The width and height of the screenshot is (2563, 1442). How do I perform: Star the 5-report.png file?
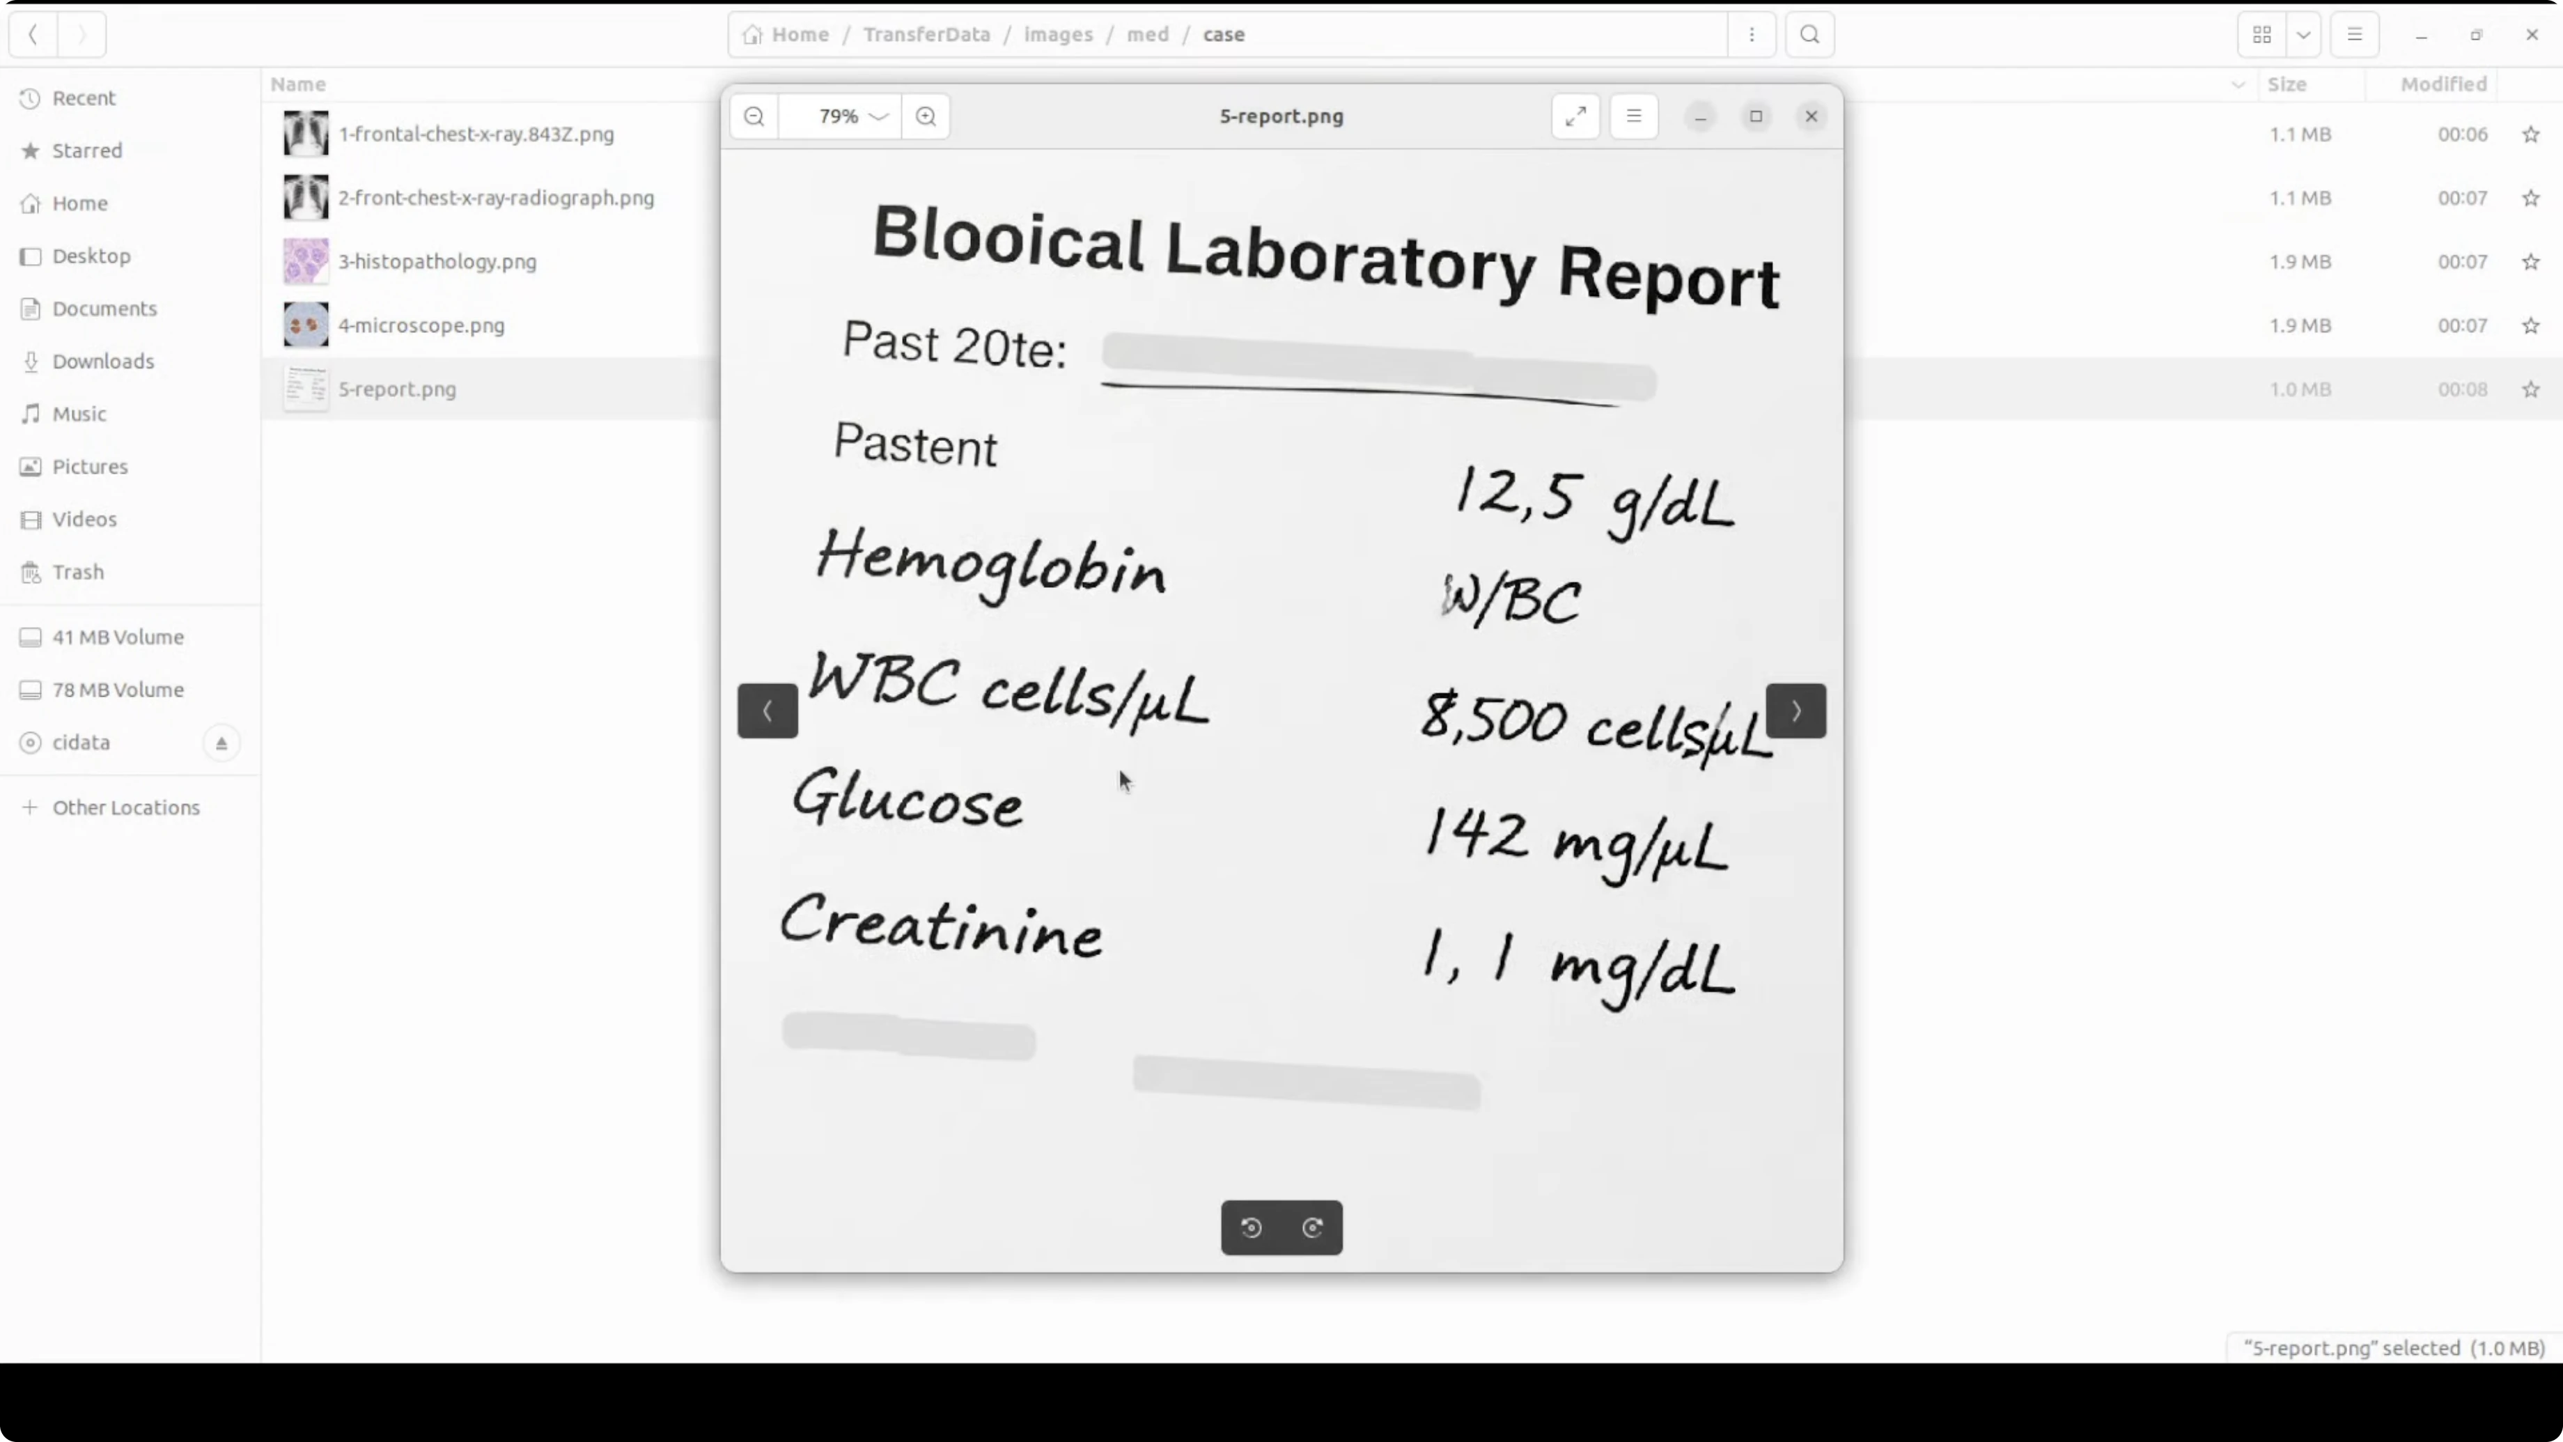(2530, 389)
